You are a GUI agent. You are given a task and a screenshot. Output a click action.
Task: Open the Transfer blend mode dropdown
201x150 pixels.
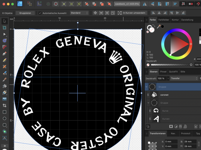pos(184,78)
